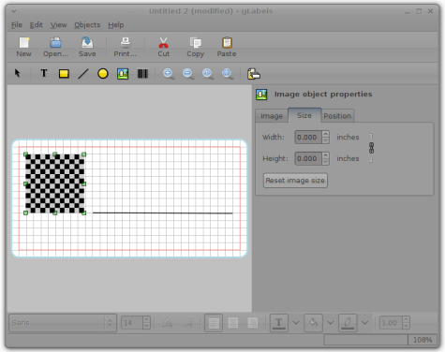This screenshot has height=352, width=445.
Task: Open the Help menu
Action: (116, 24)
